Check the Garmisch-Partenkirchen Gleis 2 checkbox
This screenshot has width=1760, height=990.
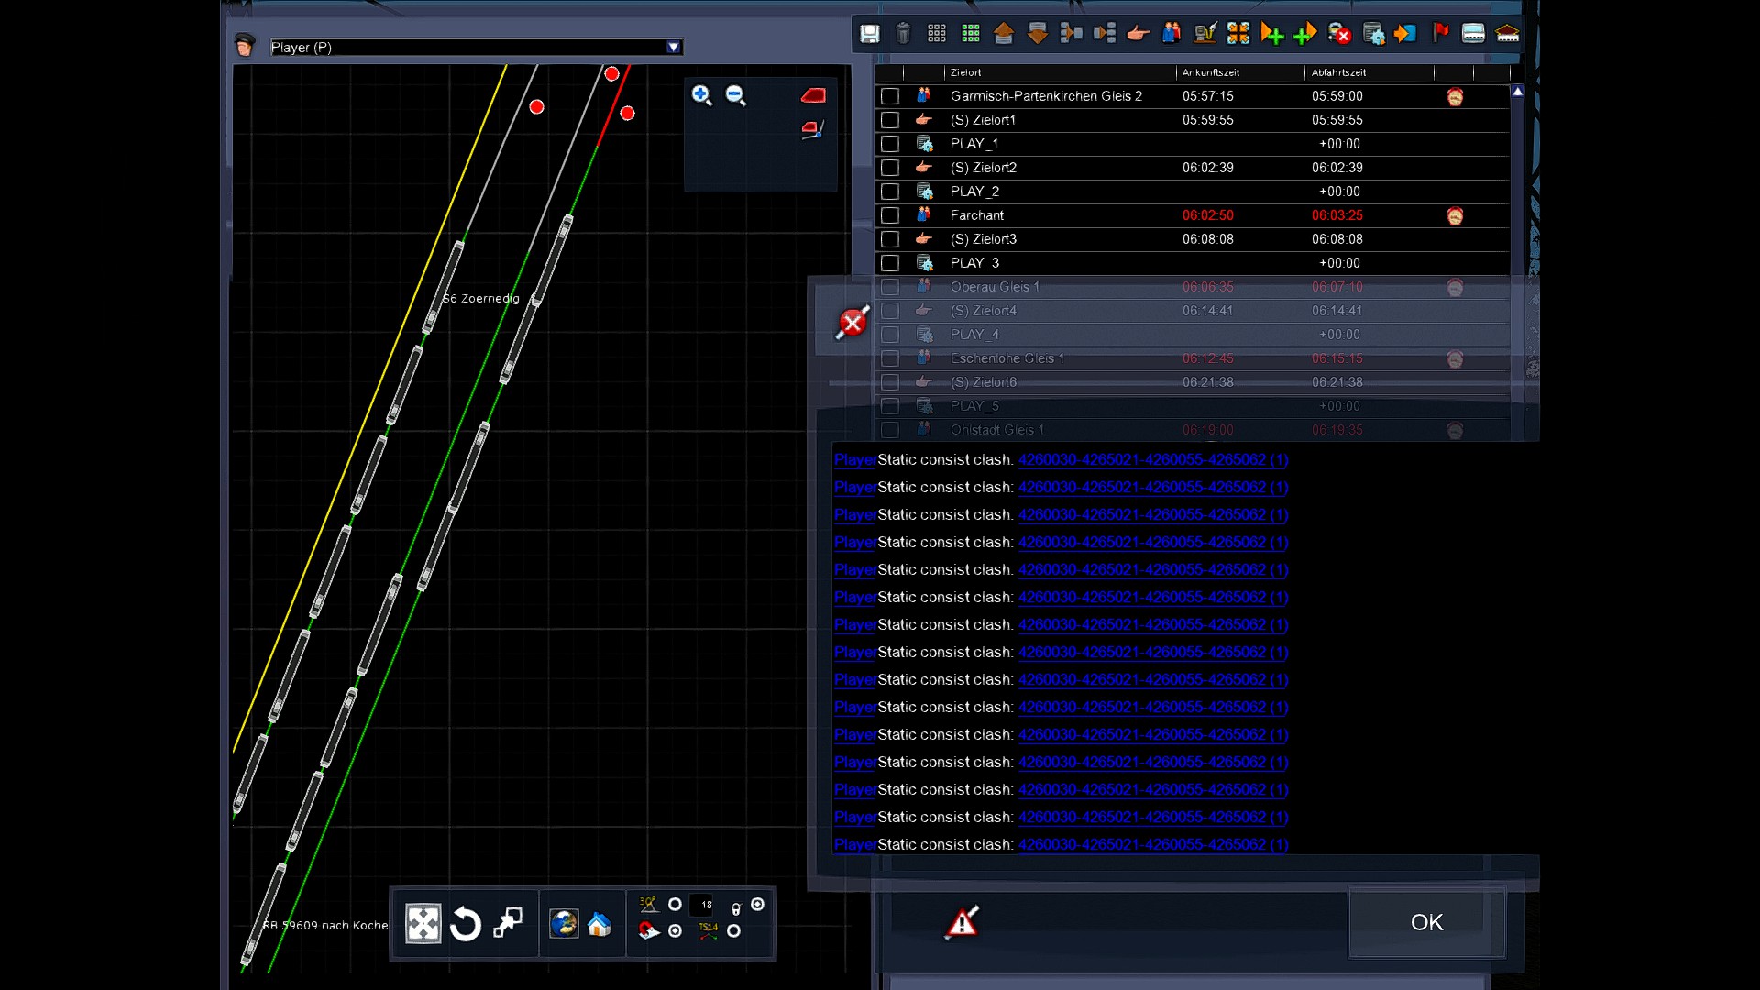(889, 96)
